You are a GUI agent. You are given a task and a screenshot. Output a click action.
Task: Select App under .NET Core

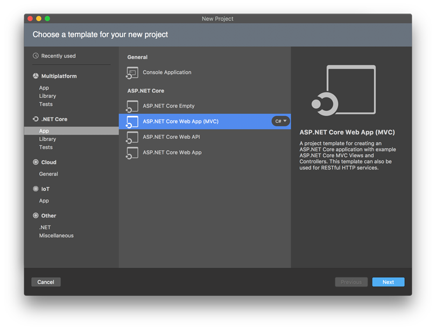tap(72, 131)
